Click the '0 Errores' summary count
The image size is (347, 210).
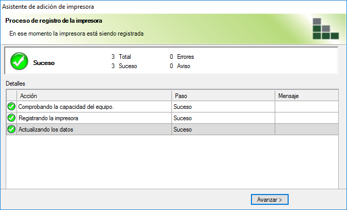click(182, 57)
